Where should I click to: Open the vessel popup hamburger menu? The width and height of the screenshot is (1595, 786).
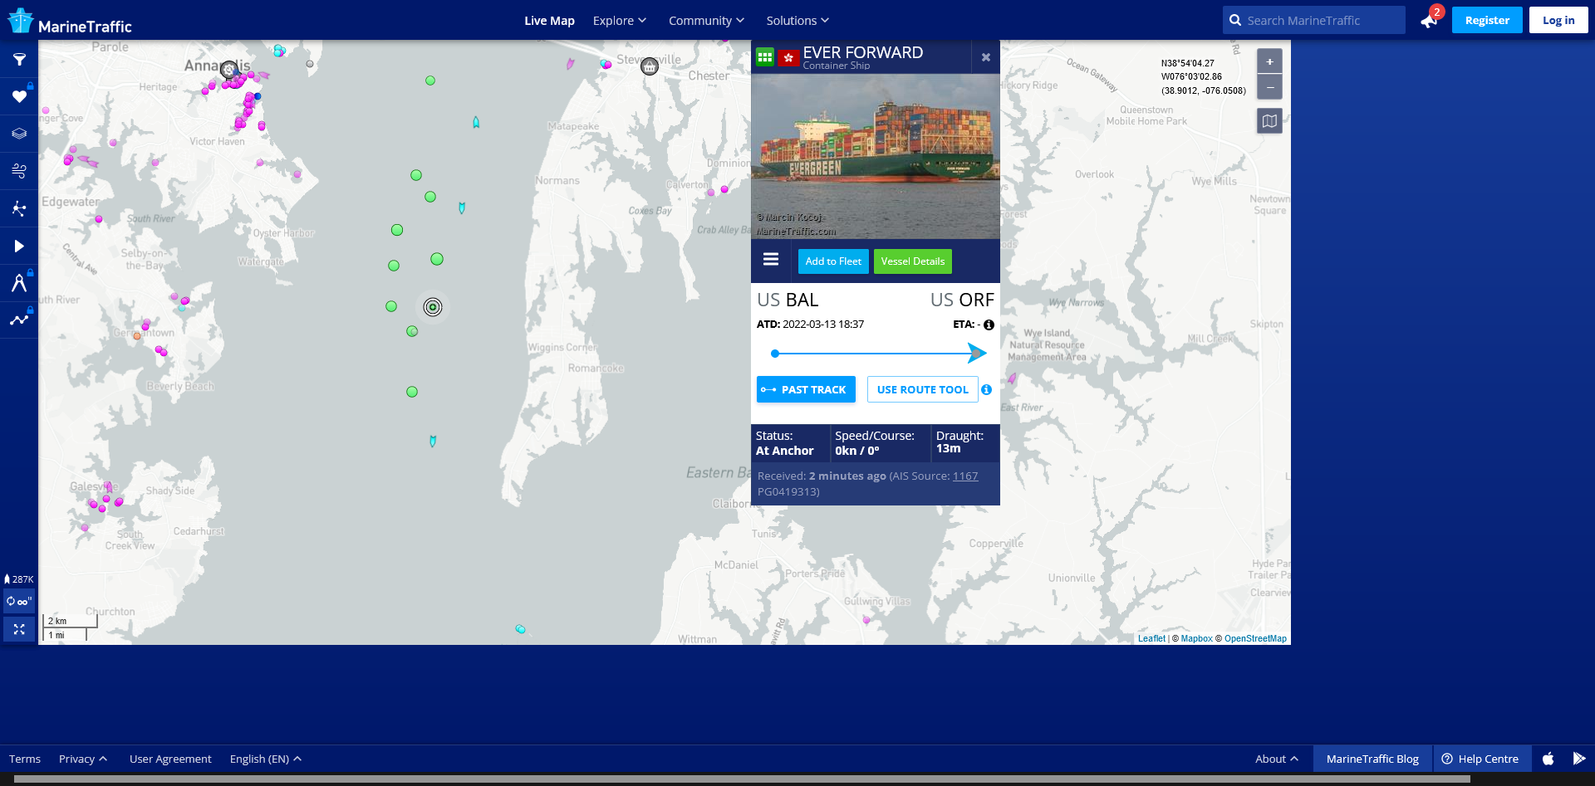pyautogui.click(x=771, y=260)
